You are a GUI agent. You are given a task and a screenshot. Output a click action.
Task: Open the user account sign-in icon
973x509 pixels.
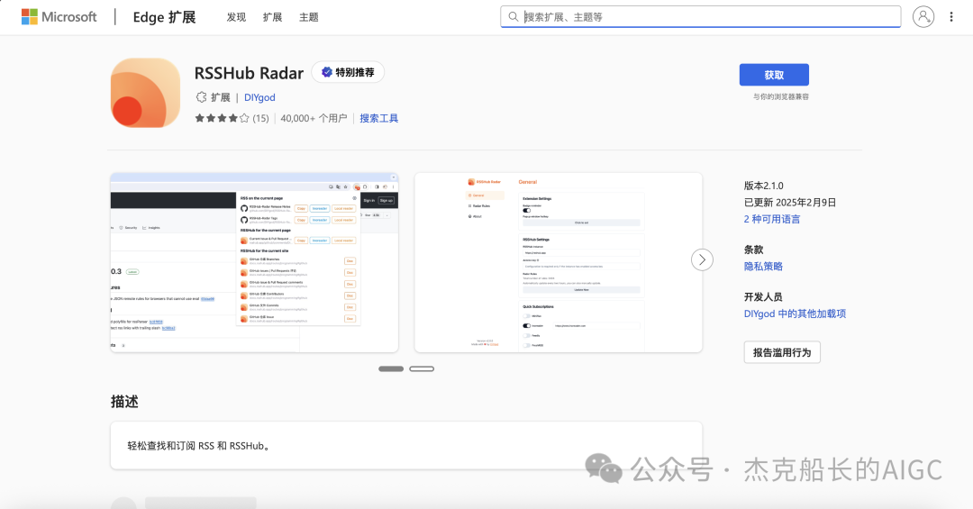(923, 17)
